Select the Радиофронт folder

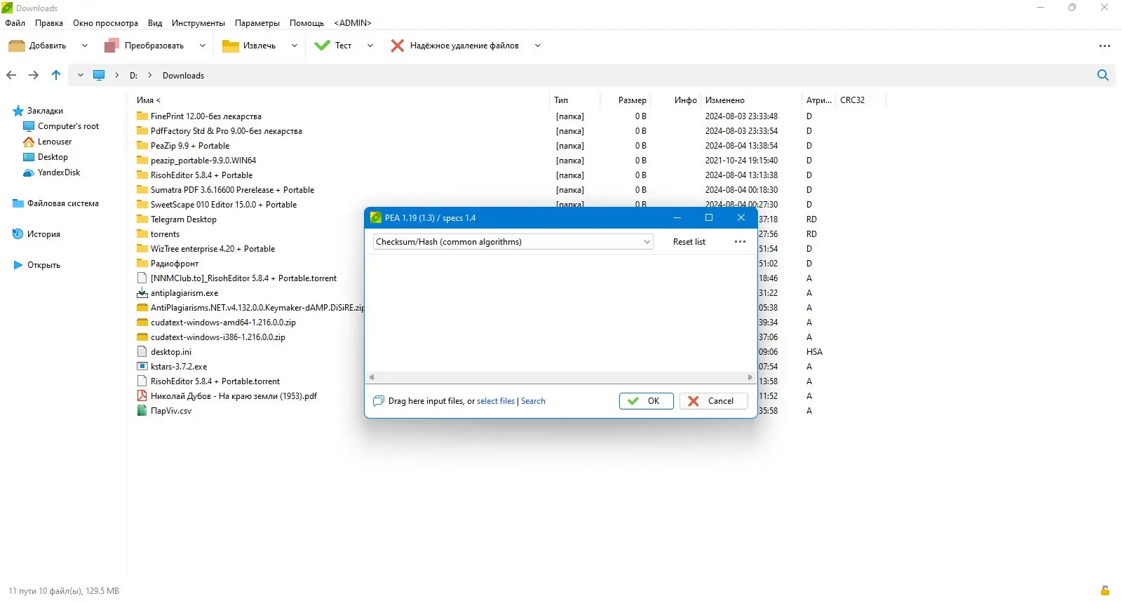tap(175, 264)
